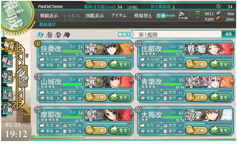Open the 図鑑表示 encyclopedia menu
This screenshot has height=144, width=237.
(x=95, y=15)
